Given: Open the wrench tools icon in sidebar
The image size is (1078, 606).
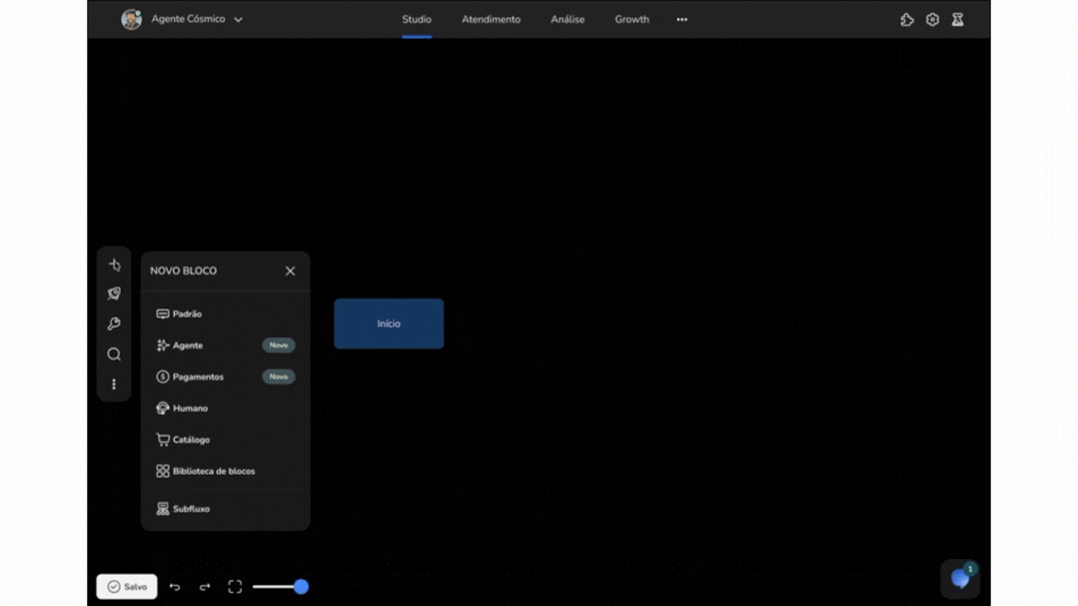Looking at the screenshot, I should tap(114, 324).
